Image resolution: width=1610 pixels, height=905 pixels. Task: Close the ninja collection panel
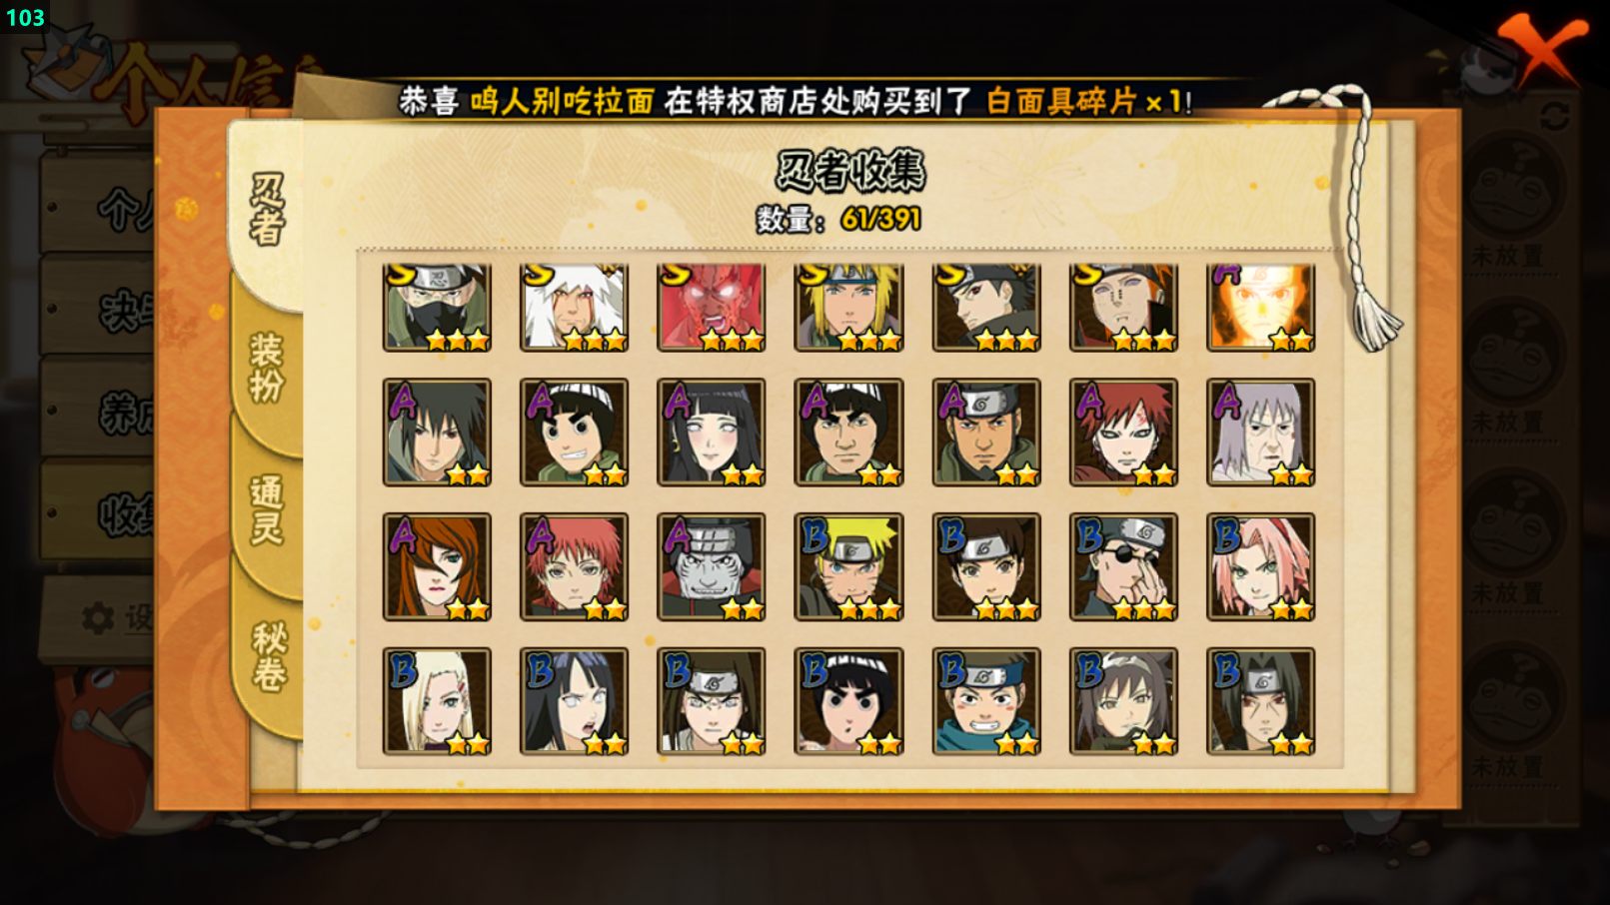1542,50
